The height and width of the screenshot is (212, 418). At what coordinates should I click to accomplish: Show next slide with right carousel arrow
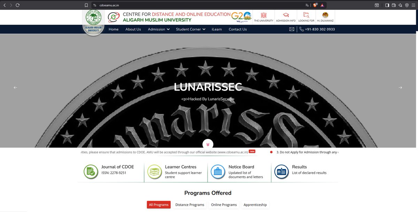(x=400, y=88)
